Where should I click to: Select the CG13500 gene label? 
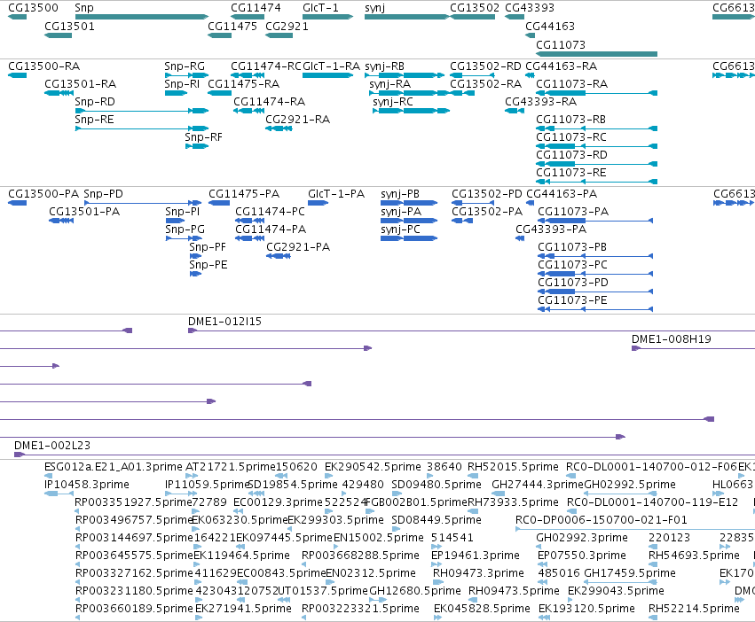33,8
